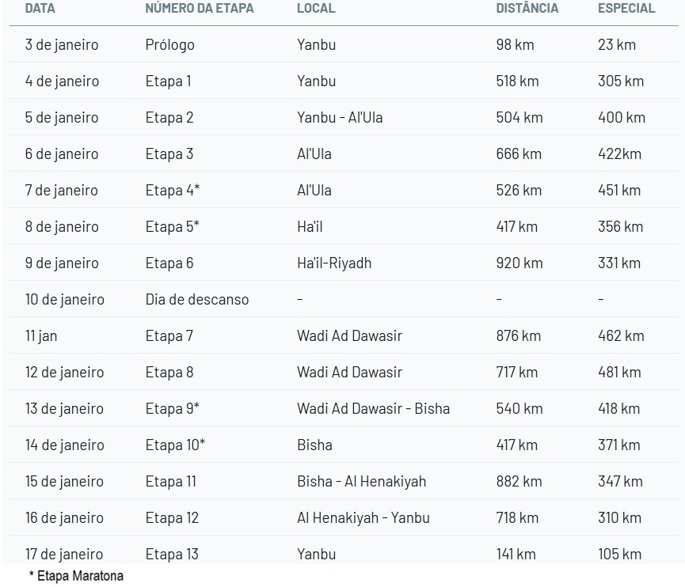
Task: Click the 481 km special distance cell
Action: (618, 373)
